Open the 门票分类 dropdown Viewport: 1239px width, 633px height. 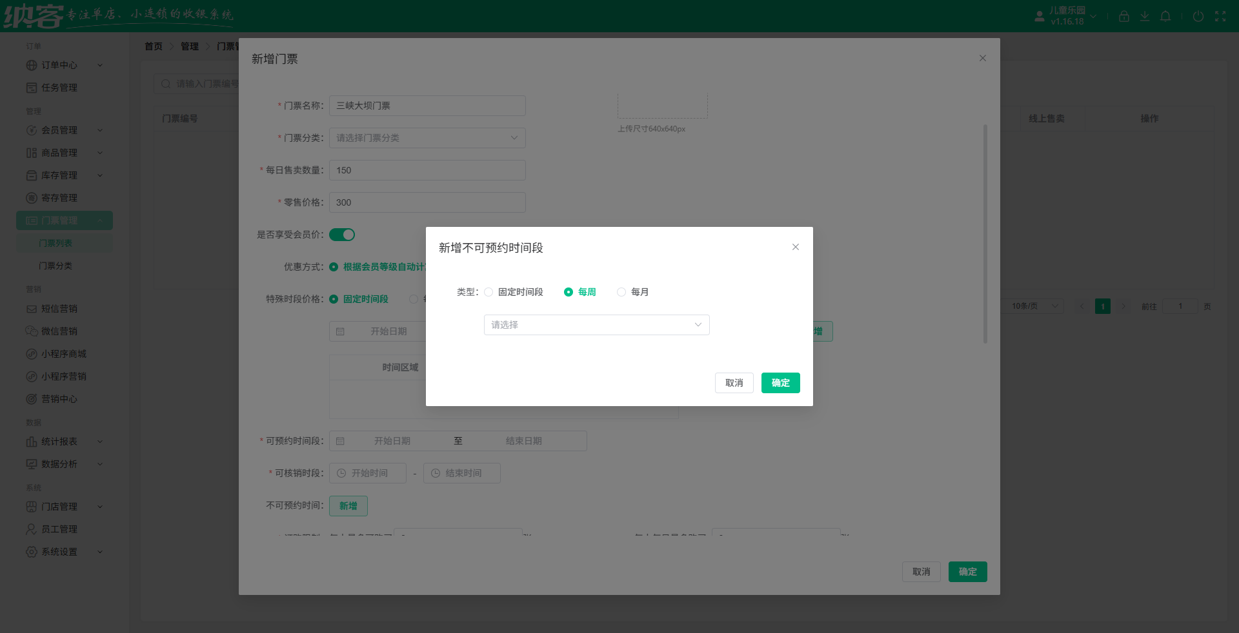[x=427, y=137]
